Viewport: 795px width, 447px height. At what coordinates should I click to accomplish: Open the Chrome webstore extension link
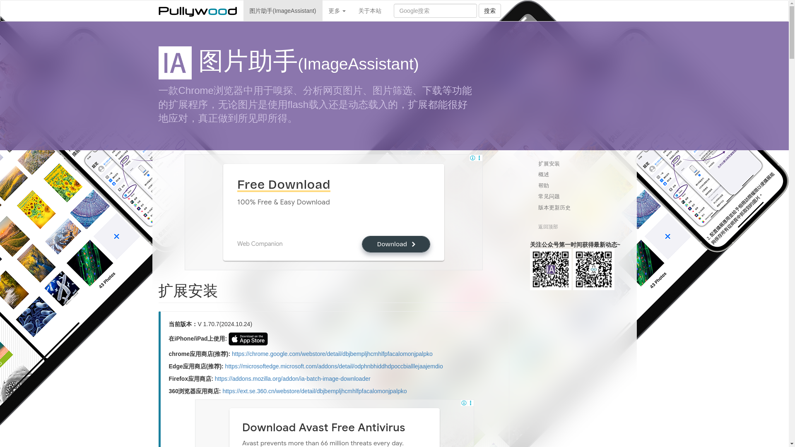coord(332,354)
